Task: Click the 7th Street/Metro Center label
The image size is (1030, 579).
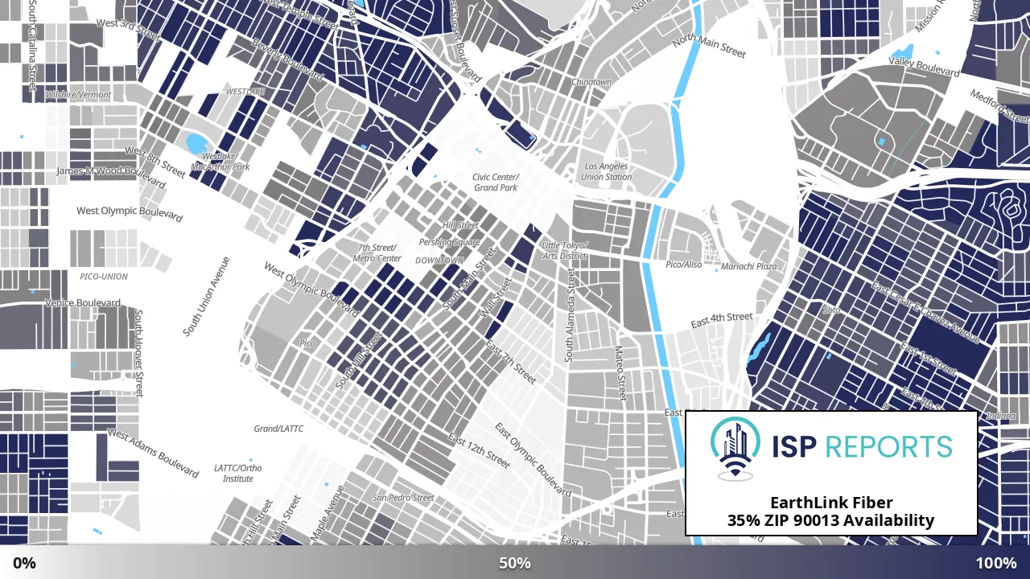Action: point(377,253)
